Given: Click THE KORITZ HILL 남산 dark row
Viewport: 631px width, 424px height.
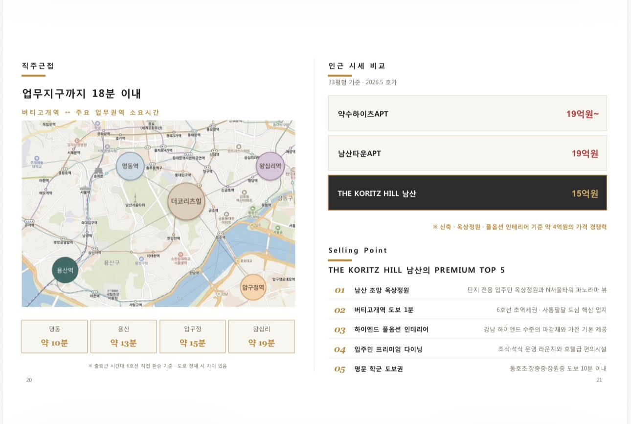Looking at the screenshot, I should [x=468, y=193].
